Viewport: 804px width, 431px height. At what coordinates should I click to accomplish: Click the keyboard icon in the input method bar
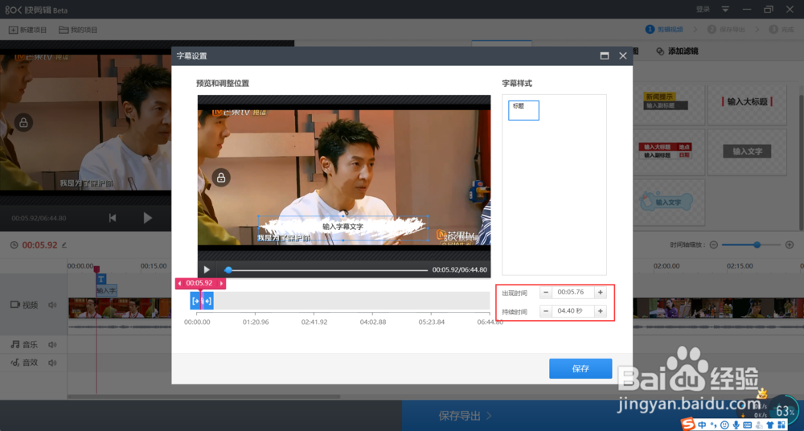pyautogui.click(x=747, y=425)
